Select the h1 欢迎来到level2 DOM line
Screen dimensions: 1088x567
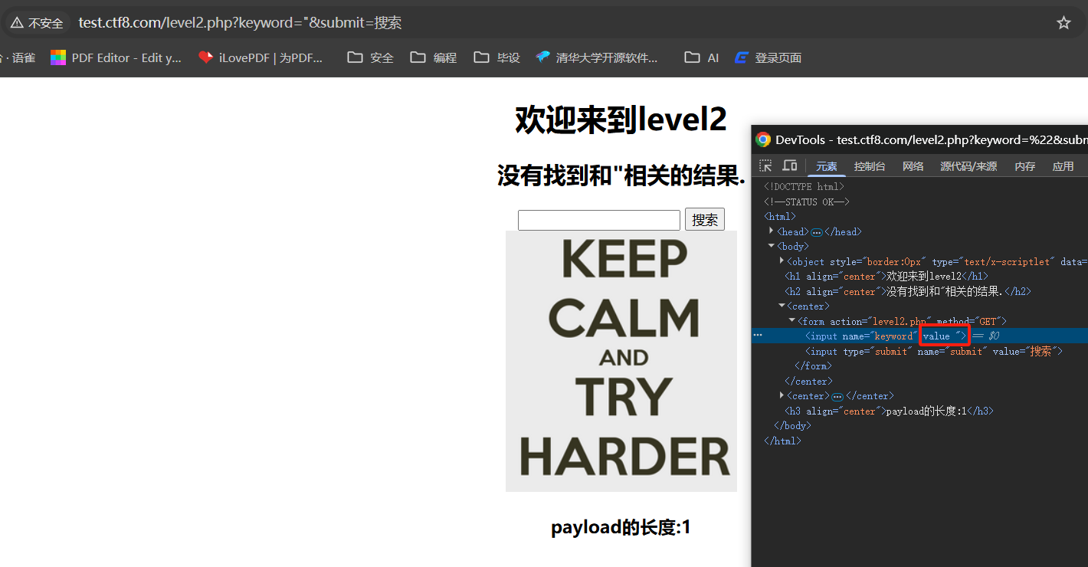coord(886,276)
